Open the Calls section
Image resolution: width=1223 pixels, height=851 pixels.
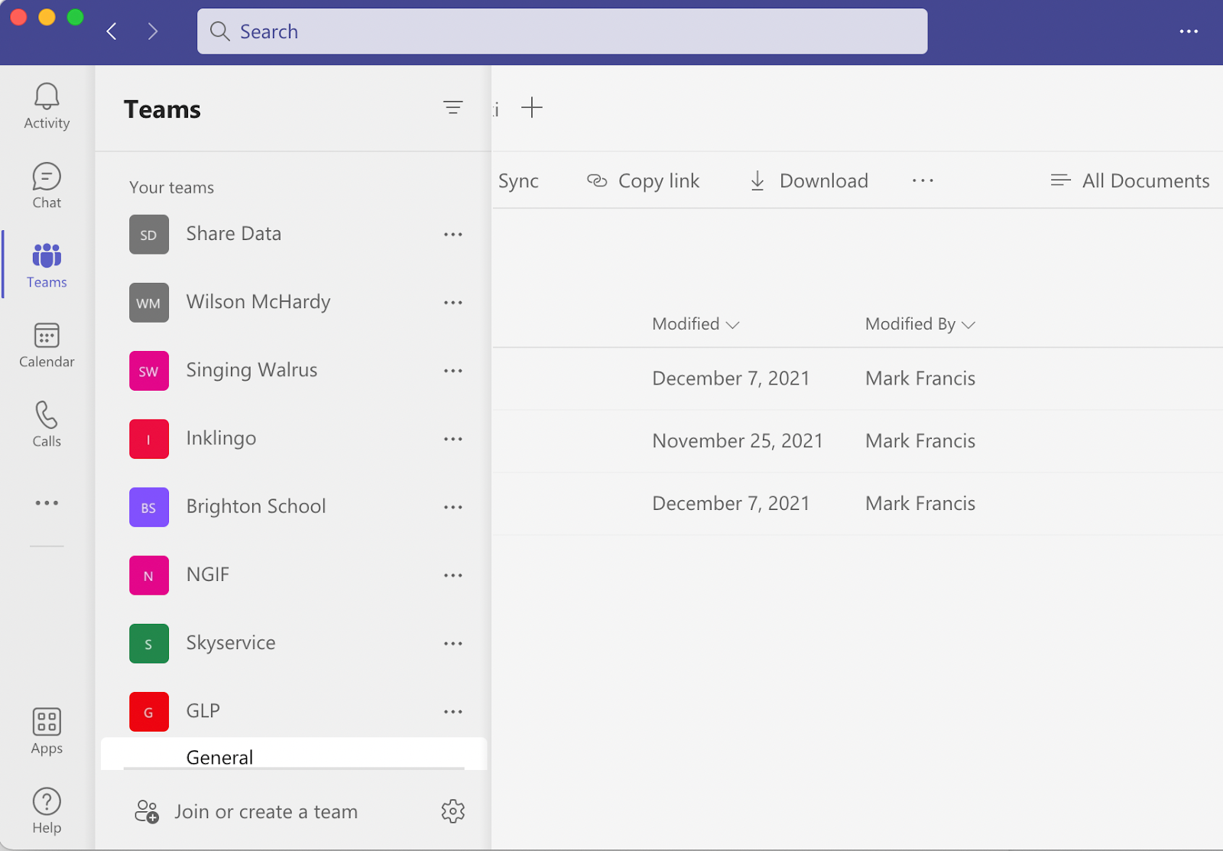pyautogui.click(x=47, y=424)
